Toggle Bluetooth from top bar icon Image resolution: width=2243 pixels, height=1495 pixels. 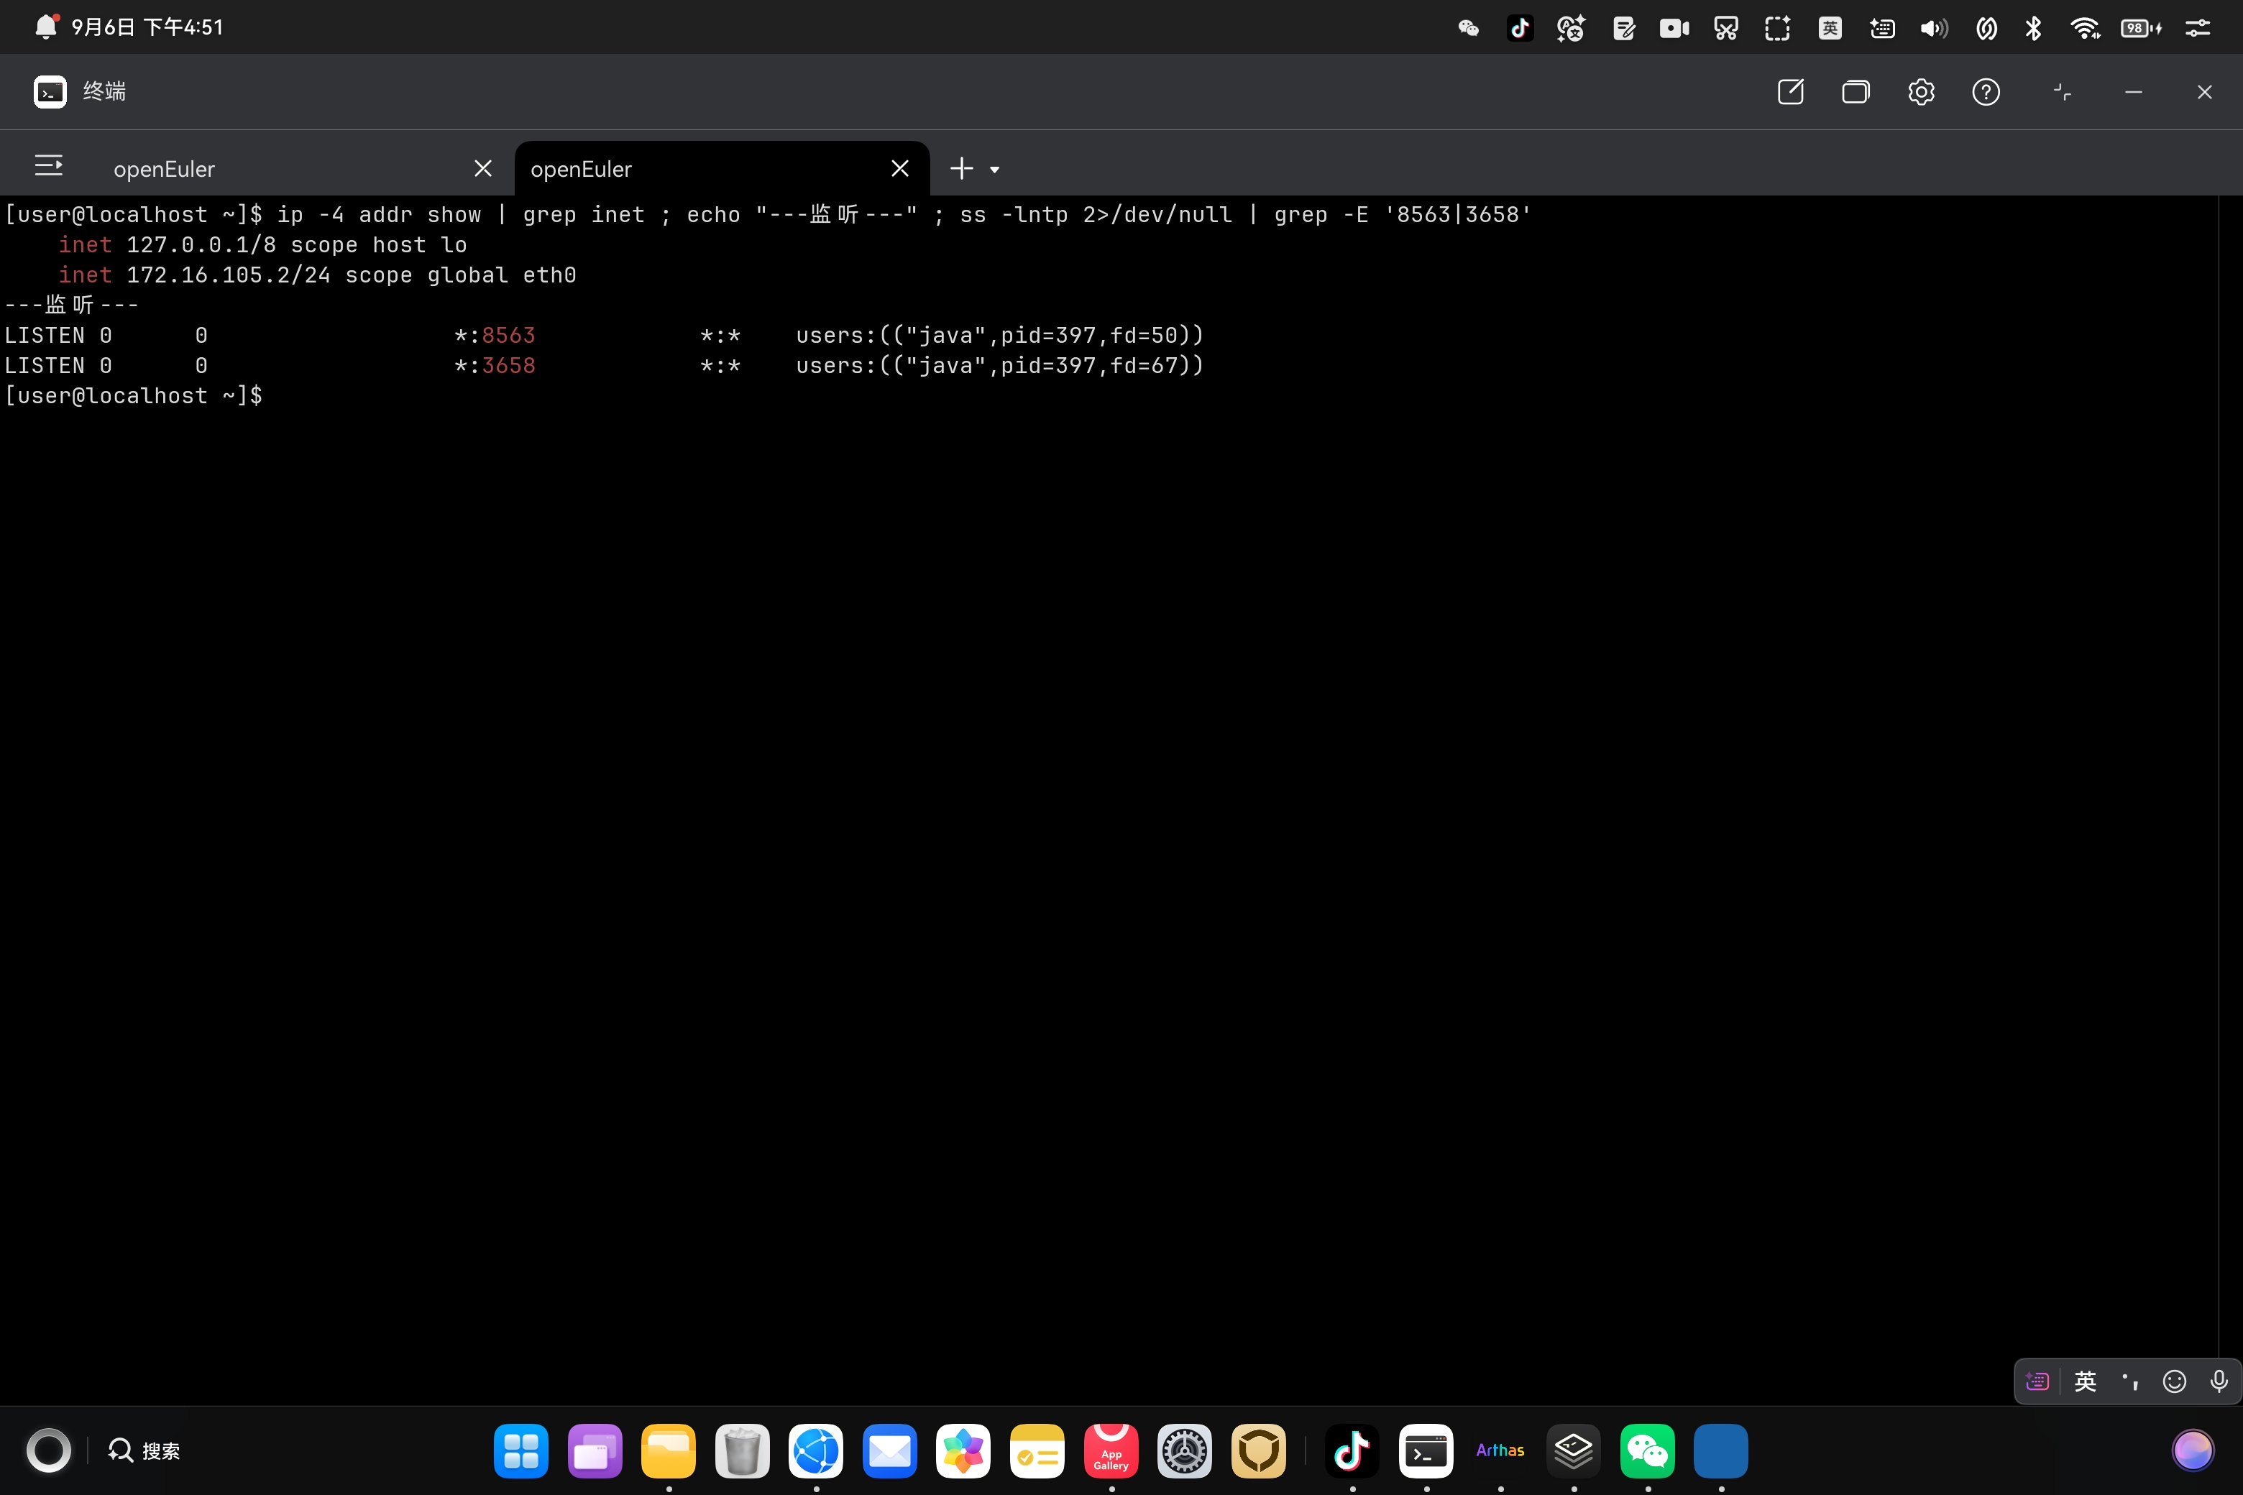(2033, 27)
